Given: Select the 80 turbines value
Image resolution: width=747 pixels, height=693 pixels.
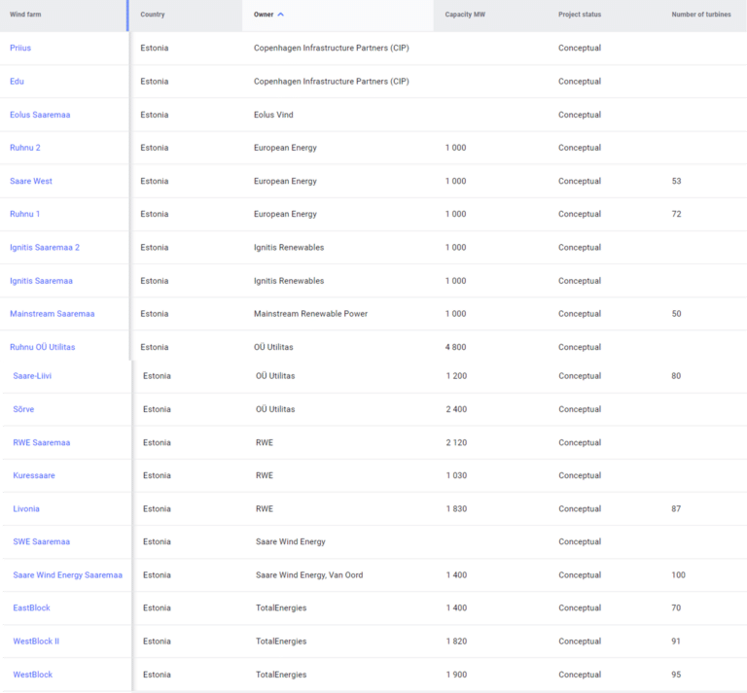Looking at the screenshot, I should [676, 376].
